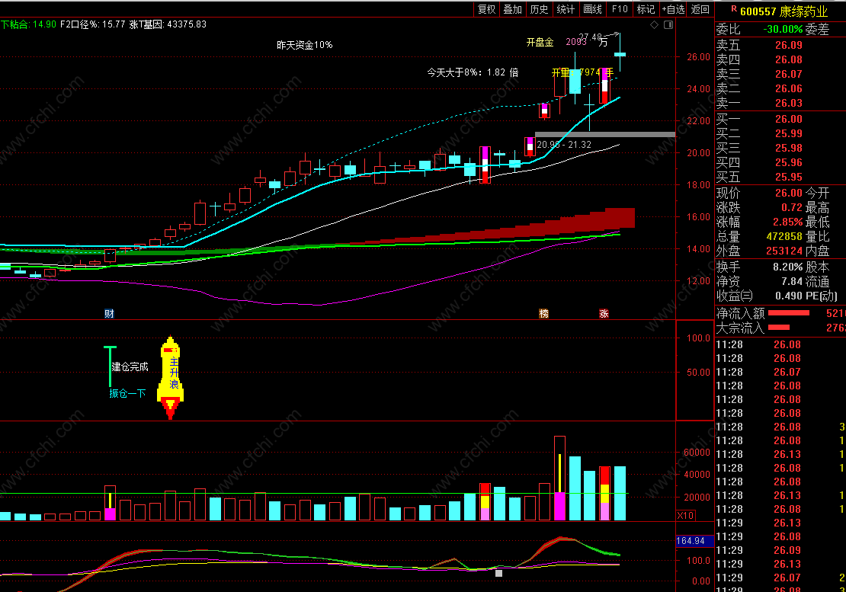Click the 买三 25.98 bid row
846x592 pixels.
point(759,149)
